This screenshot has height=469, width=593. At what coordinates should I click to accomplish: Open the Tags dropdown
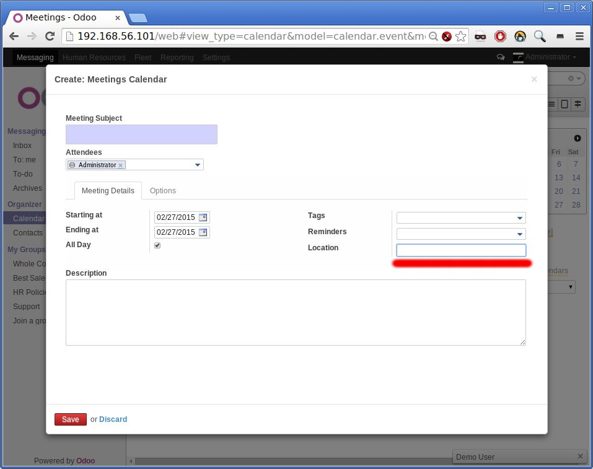[x=519, y=218]
